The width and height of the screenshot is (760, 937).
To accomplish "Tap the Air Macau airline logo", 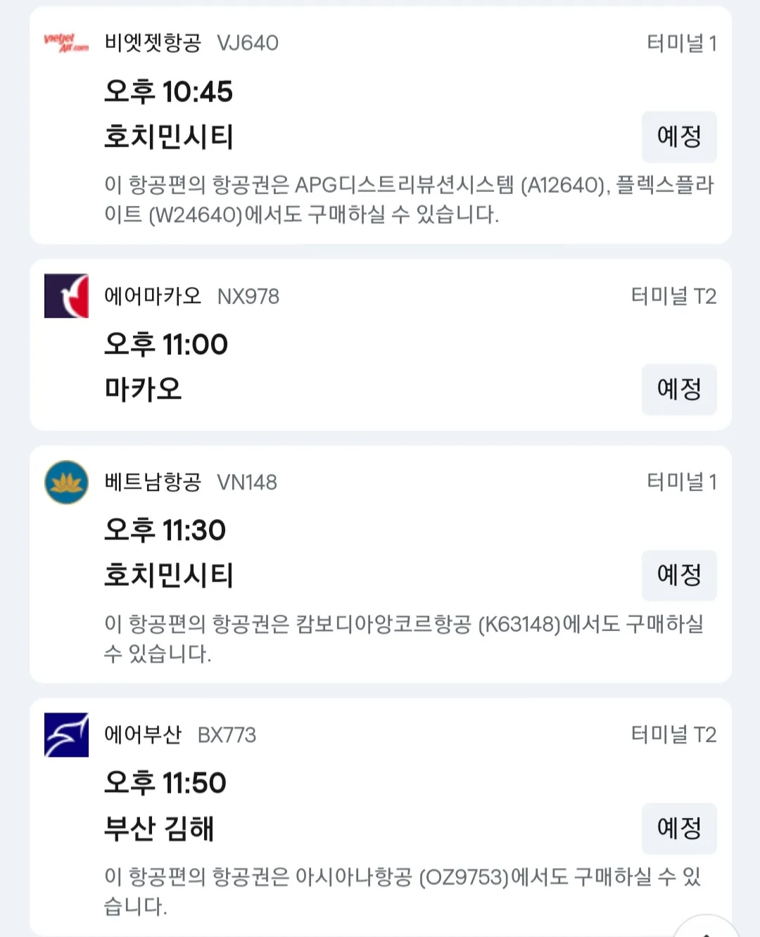I will point(66,296).
